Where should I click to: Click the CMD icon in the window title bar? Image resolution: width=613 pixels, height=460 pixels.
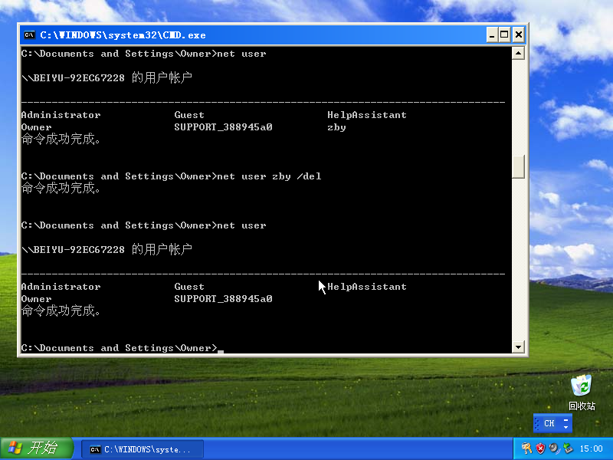[x=29, y=34]
